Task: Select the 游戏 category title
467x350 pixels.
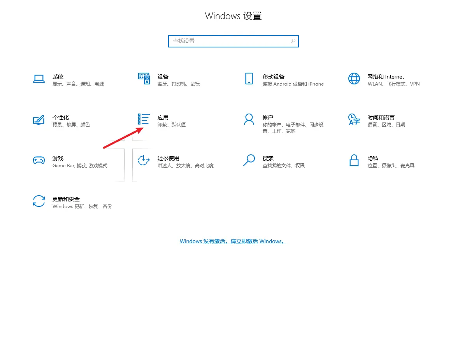Action: (58, 158)
